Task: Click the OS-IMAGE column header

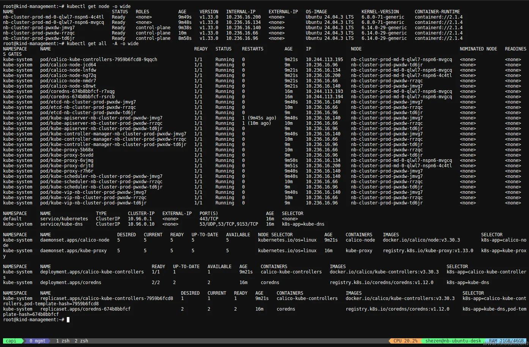Action: point(316,12)
